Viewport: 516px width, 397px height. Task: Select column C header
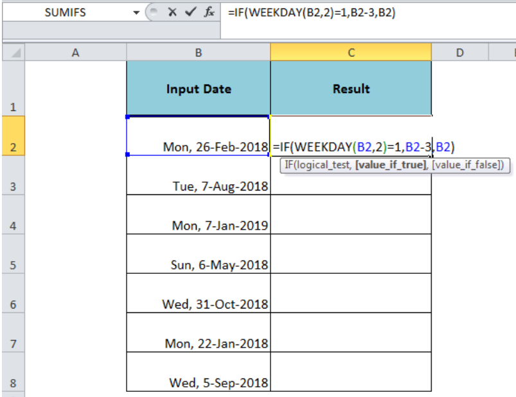coord(351,53)
